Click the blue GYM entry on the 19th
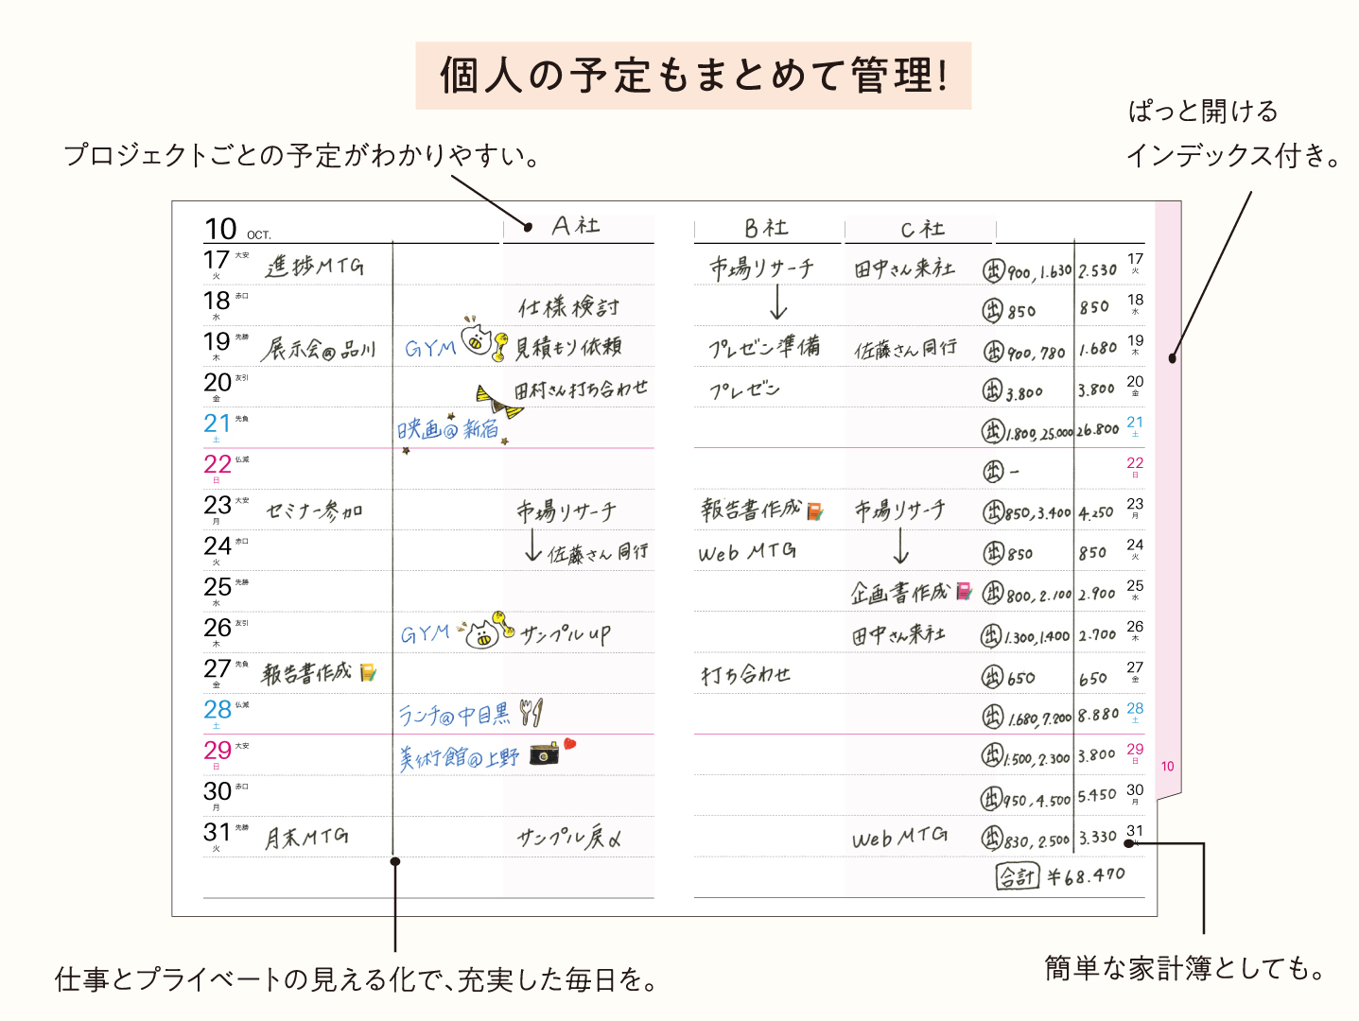This screenshot has height=1021, width=1359. point(430,348)
